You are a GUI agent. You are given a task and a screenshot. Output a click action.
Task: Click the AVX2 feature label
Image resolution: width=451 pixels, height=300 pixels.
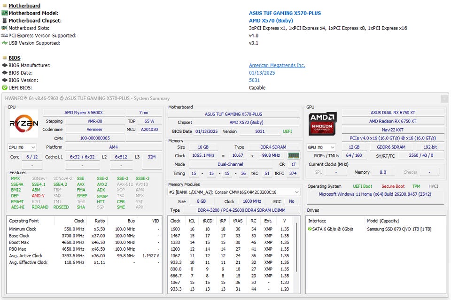click(x=102, y=184)
